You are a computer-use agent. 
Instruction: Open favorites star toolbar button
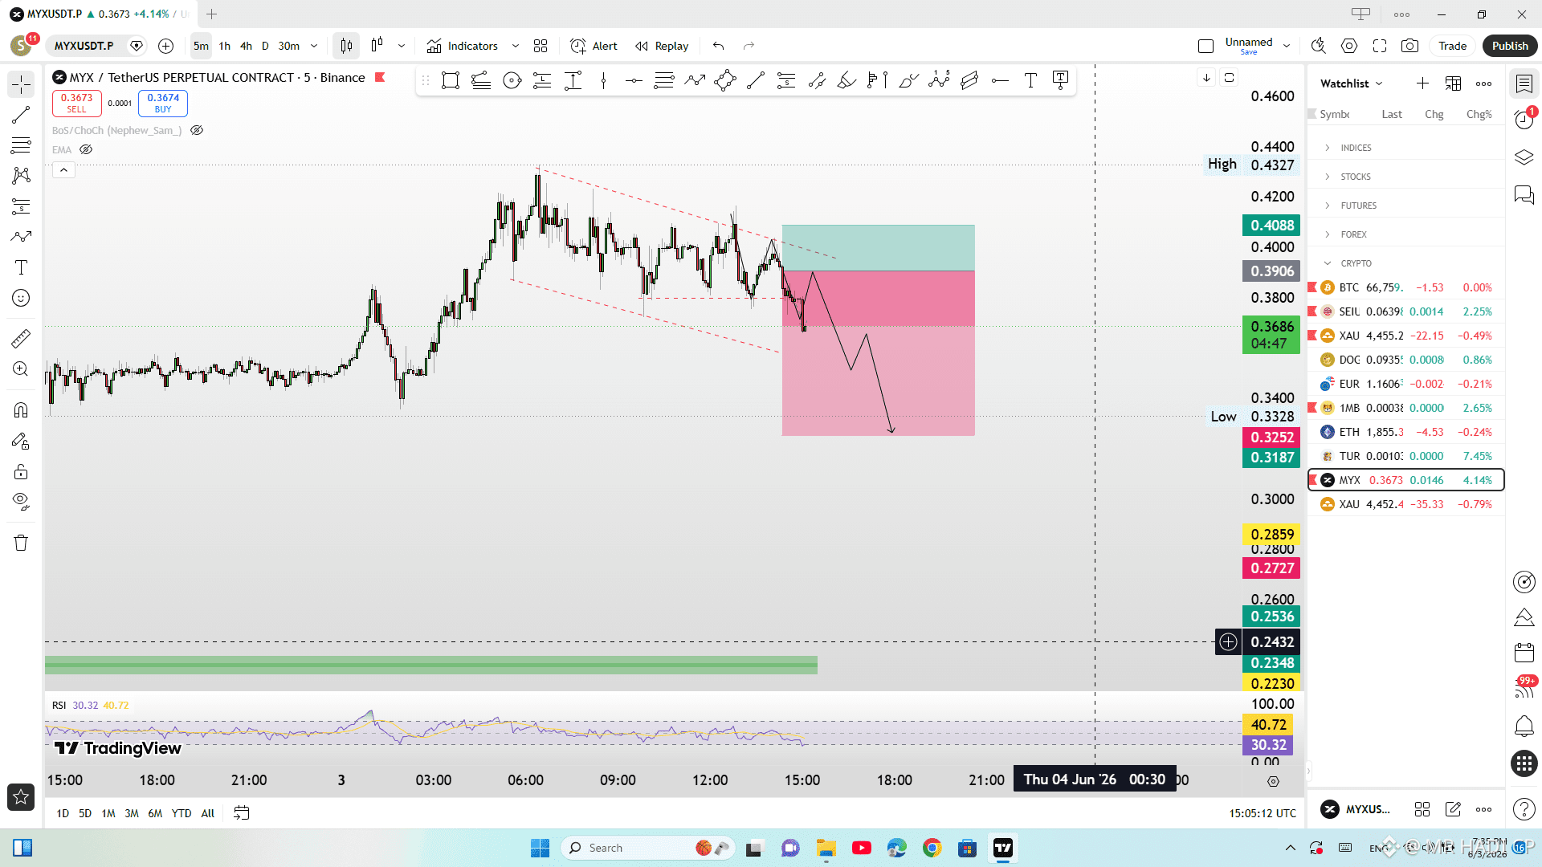[x=21, y=796]
